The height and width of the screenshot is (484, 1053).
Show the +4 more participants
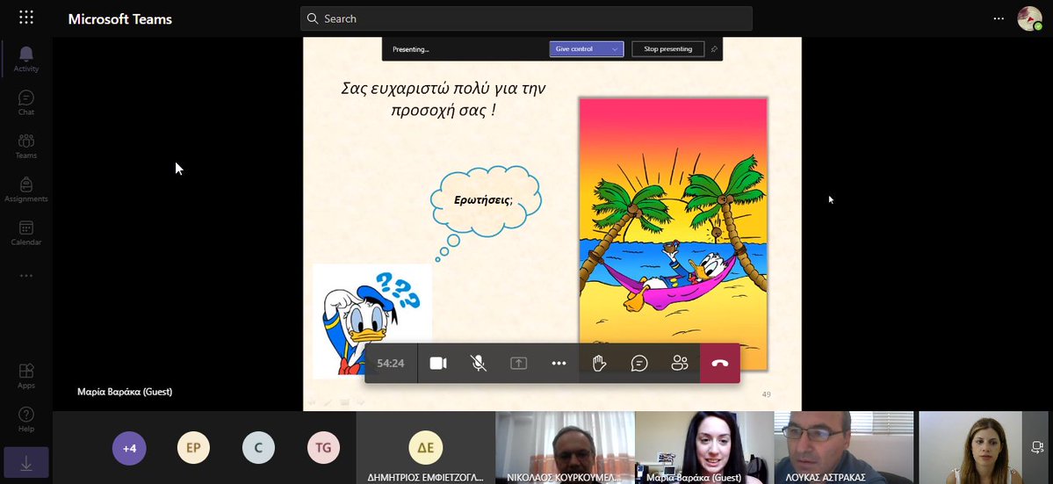coord(129,448)
